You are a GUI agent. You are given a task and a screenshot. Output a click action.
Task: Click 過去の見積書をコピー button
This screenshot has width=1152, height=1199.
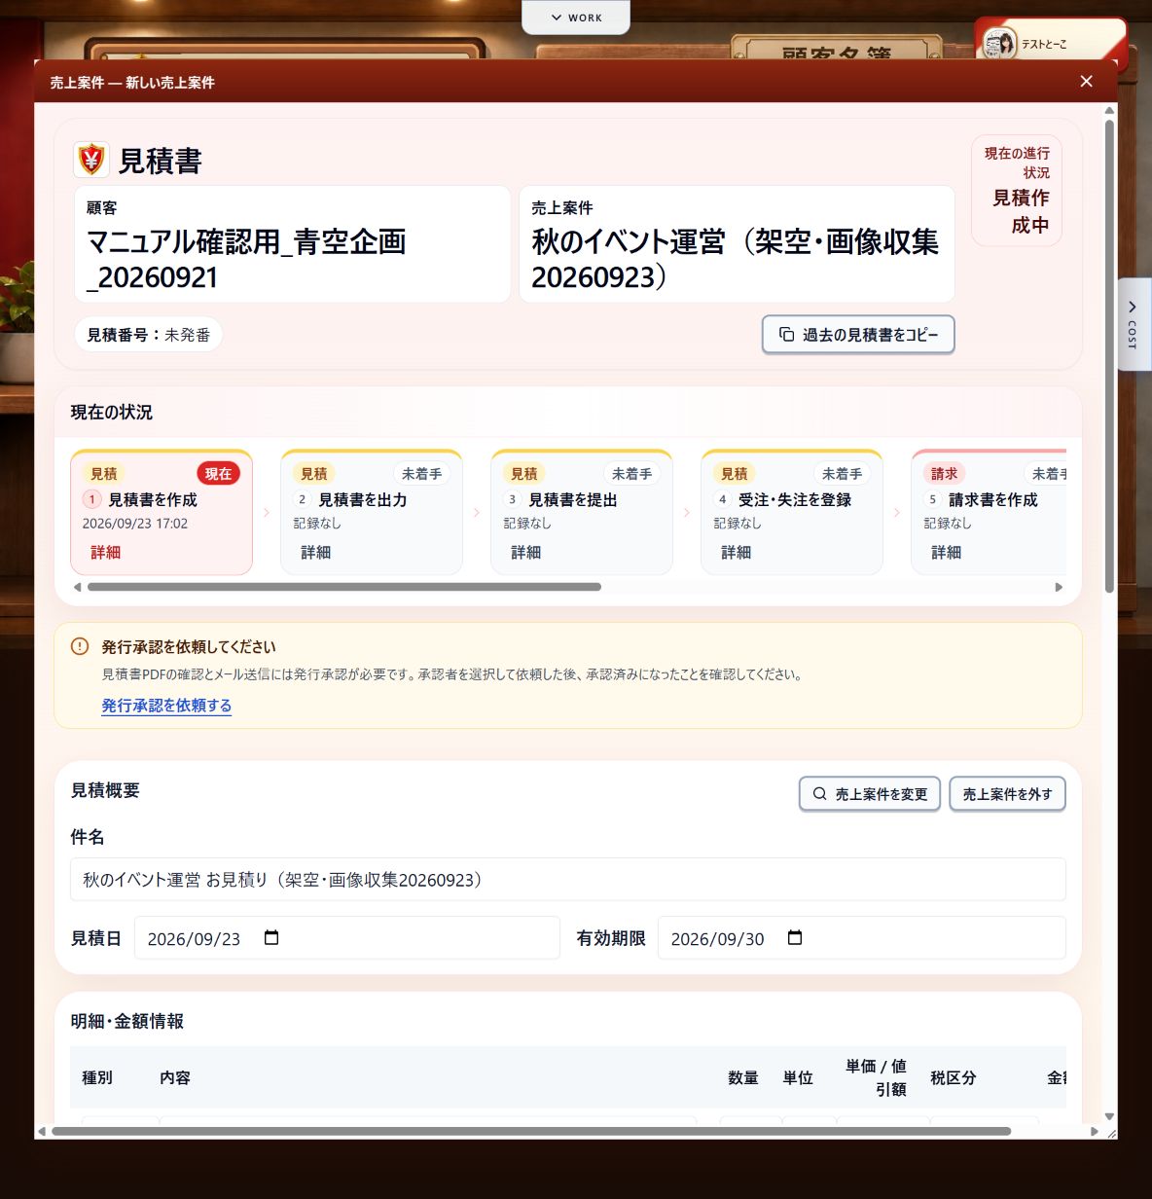coord(858,335)
